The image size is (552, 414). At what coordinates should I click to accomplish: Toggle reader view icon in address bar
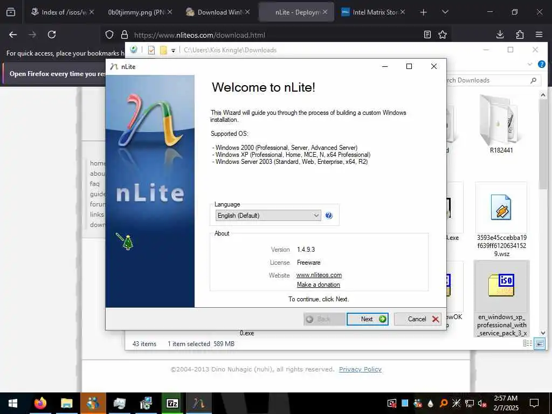coord(427,34)
